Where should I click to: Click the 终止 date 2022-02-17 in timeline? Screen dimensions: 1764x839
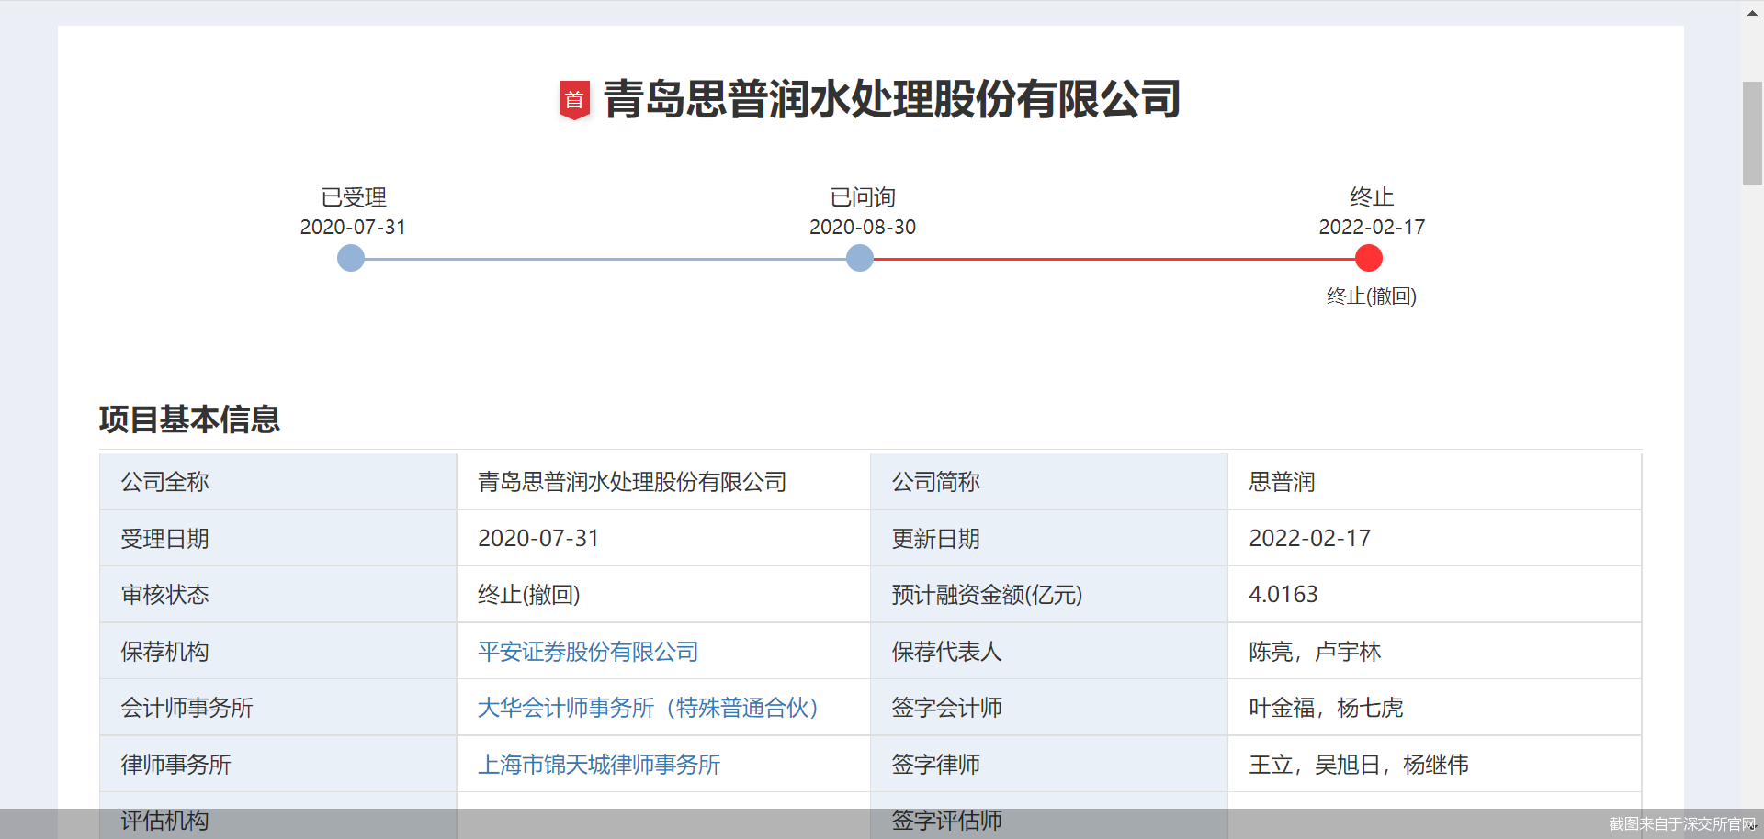pyautogui.click(x=1372, y=227)
